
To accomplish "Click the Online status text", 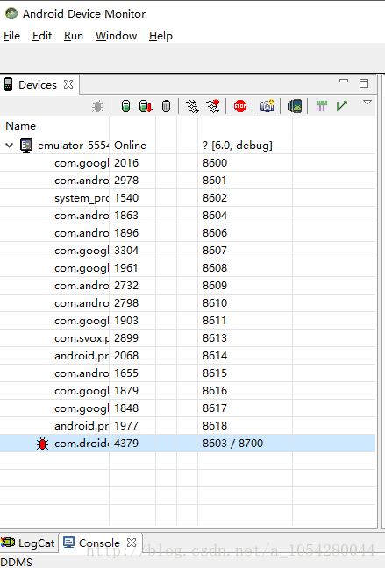I will coord(130,146).
